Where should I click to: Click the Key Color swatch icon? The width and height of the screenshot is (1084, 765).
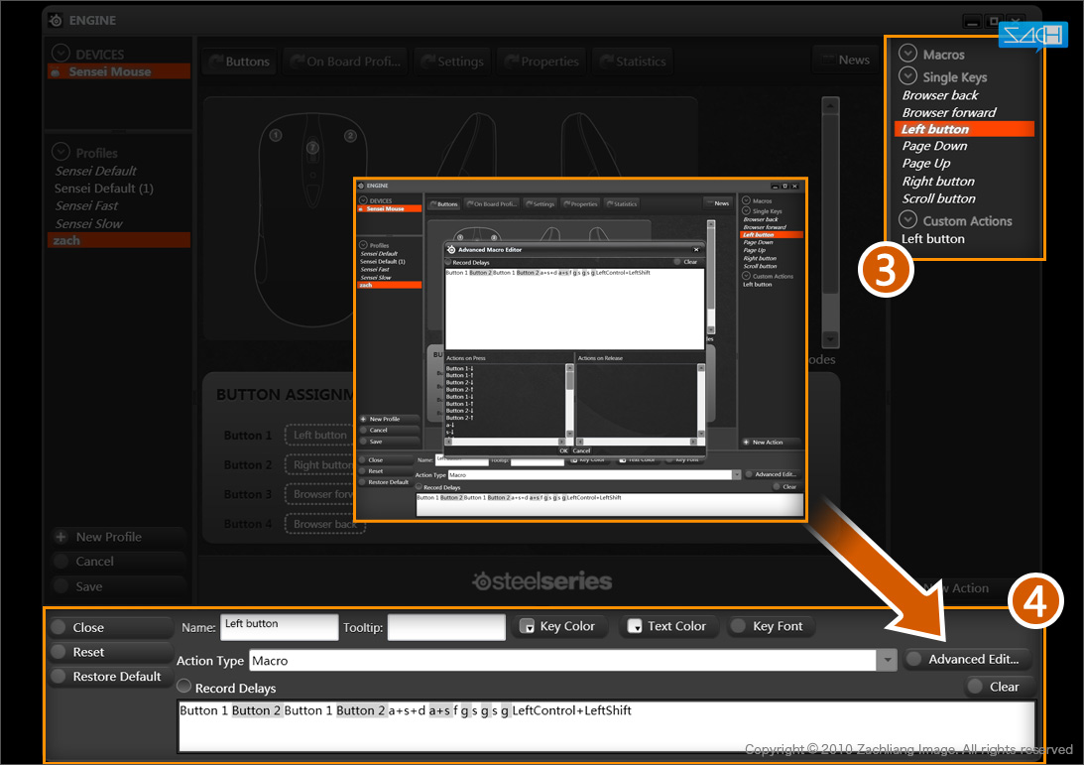527,627
